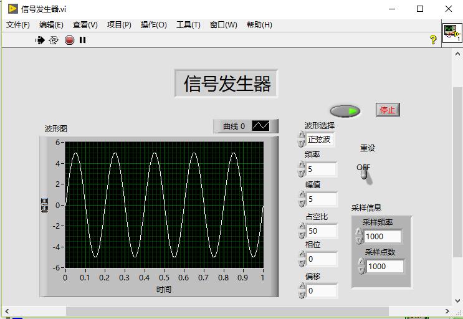Screen dimensions: 463x319
Task: Click the red Abort Execution button
Action: pyautogui.click(x=69, y=40)
